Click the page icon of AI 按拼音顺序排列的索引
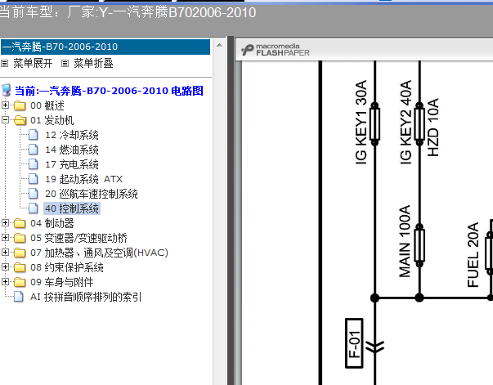Viewport: 493px width, 385px height. [19, 297]
